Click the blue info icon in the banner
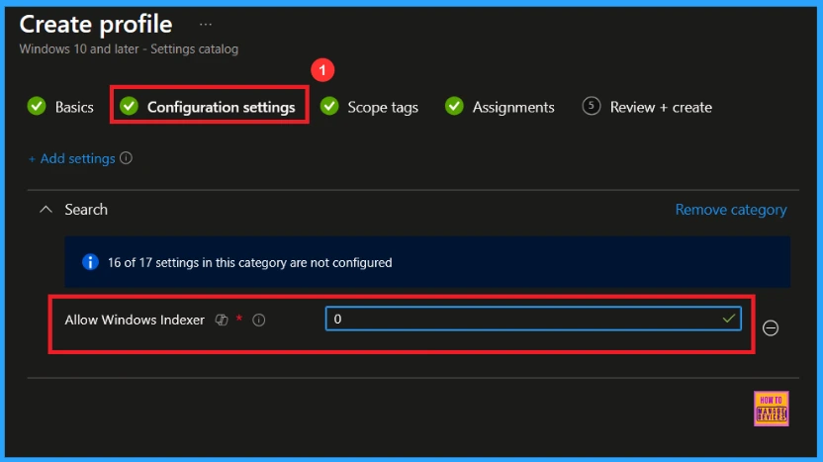 tap(90, 262)
